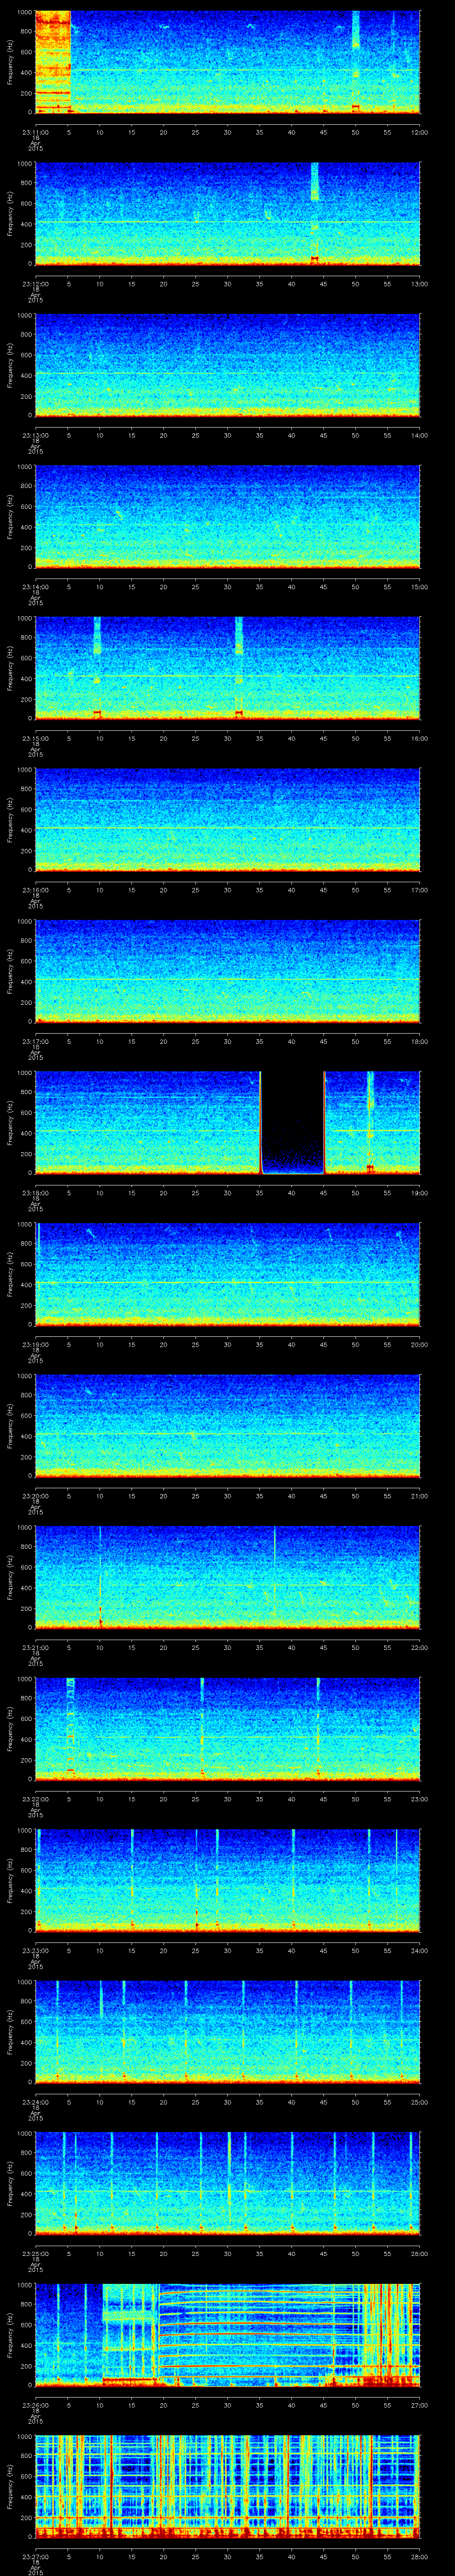Click the 19:00 end time label
455x2576 pixels.
pyautogui.click(x=419, y=1193)
